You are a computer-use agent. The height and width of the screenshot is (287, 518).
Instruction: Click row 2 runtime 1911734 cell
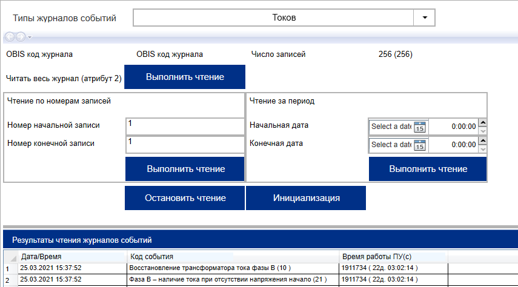[394, 280]
